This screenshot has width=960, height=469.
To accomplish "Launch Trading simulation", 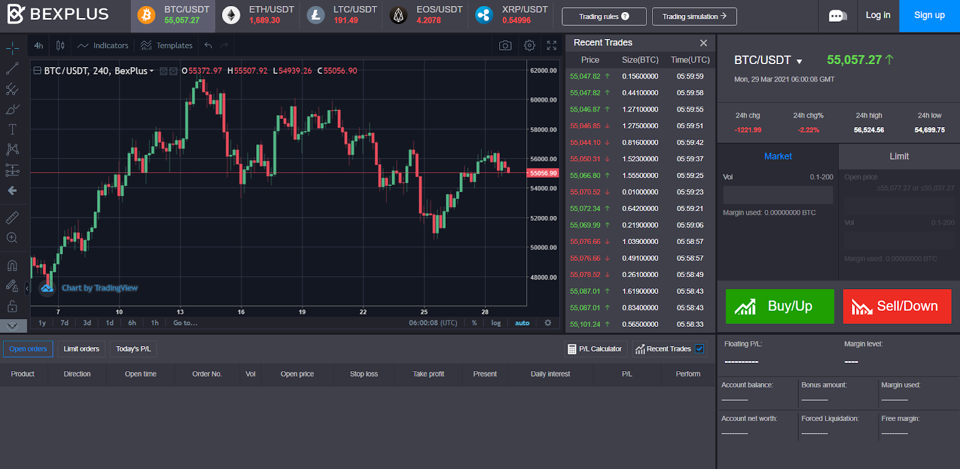I will 694,17.
